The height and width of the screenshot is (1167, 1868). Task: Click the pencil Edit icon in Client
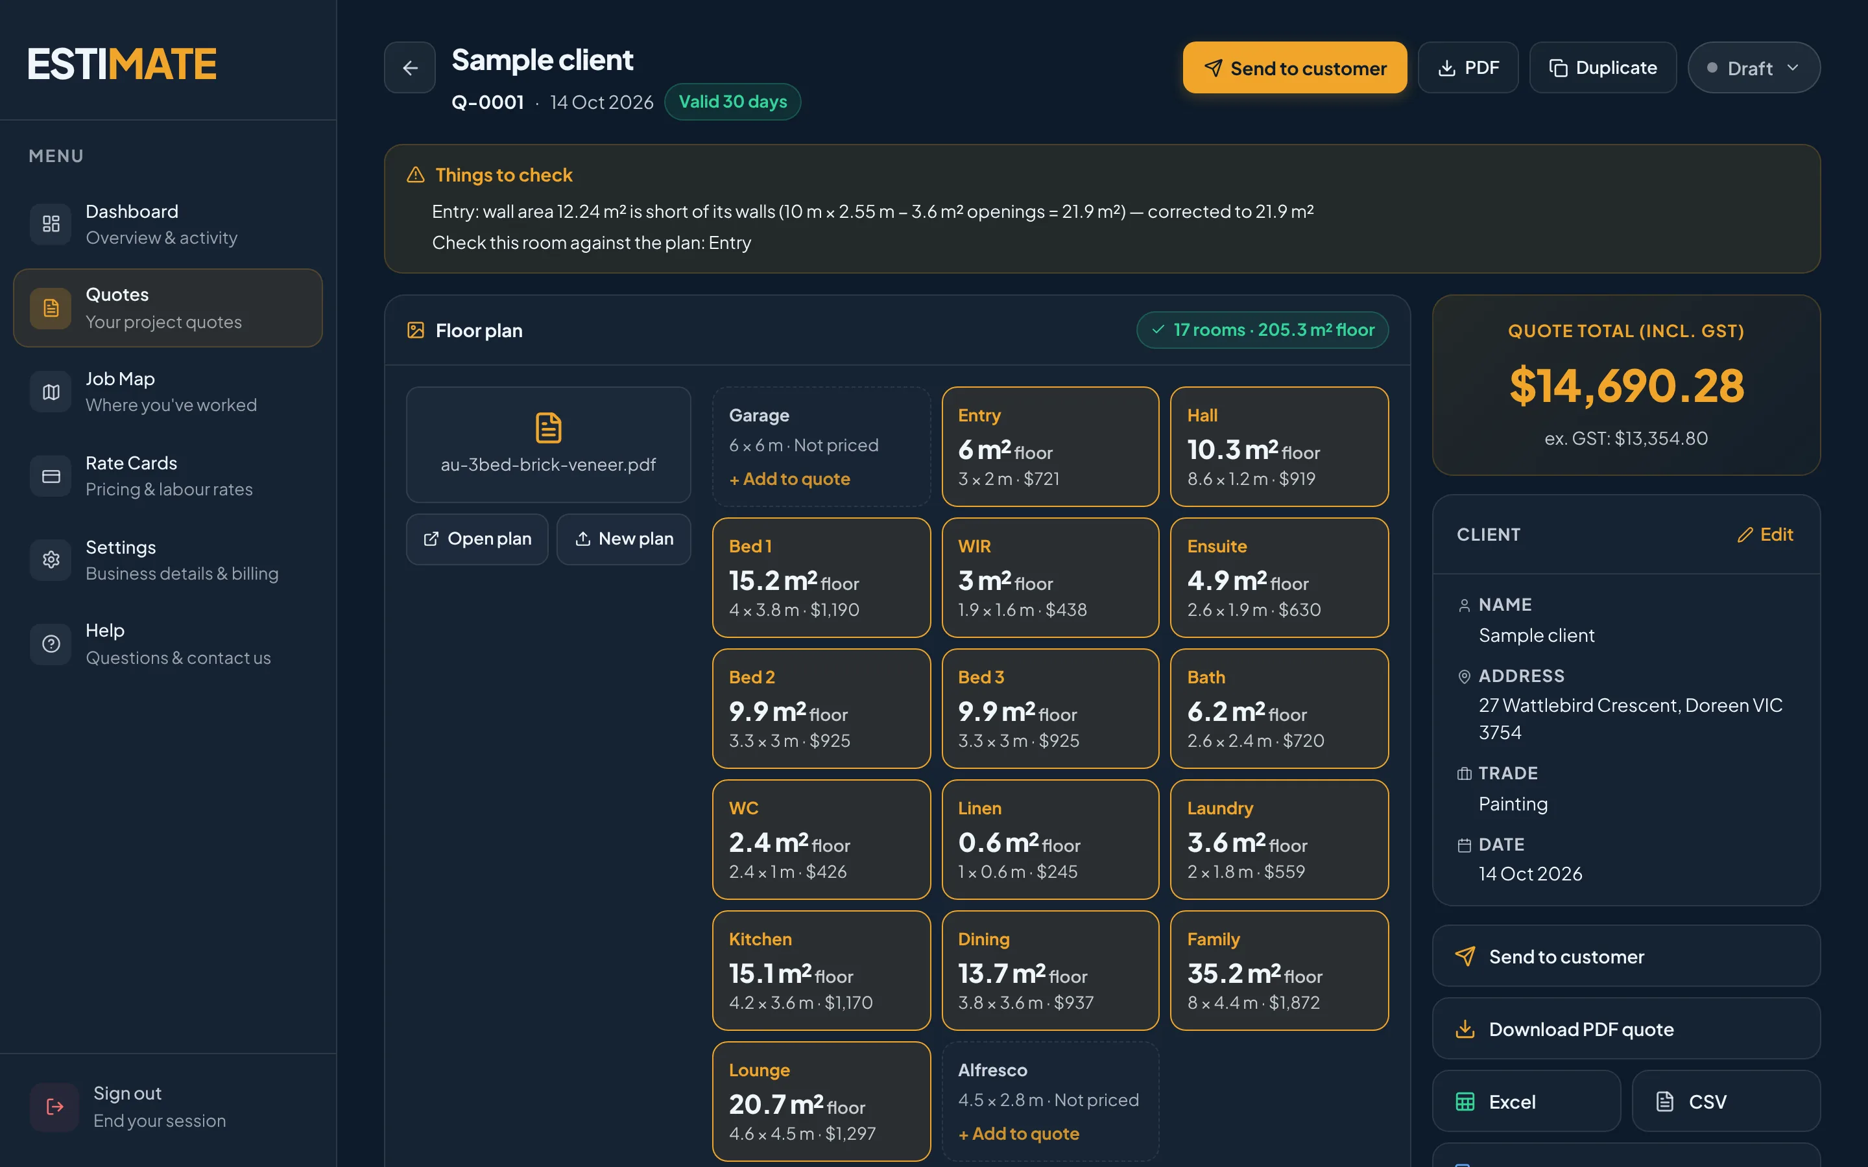click(x=1745, y=535)
